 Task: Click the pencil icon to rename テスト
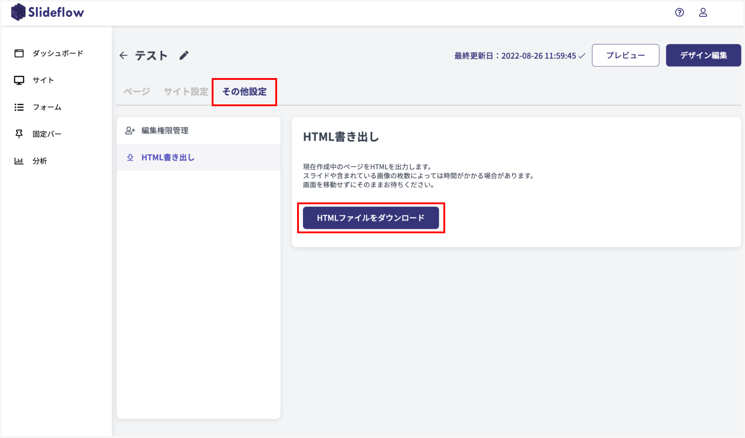point(184,55)
